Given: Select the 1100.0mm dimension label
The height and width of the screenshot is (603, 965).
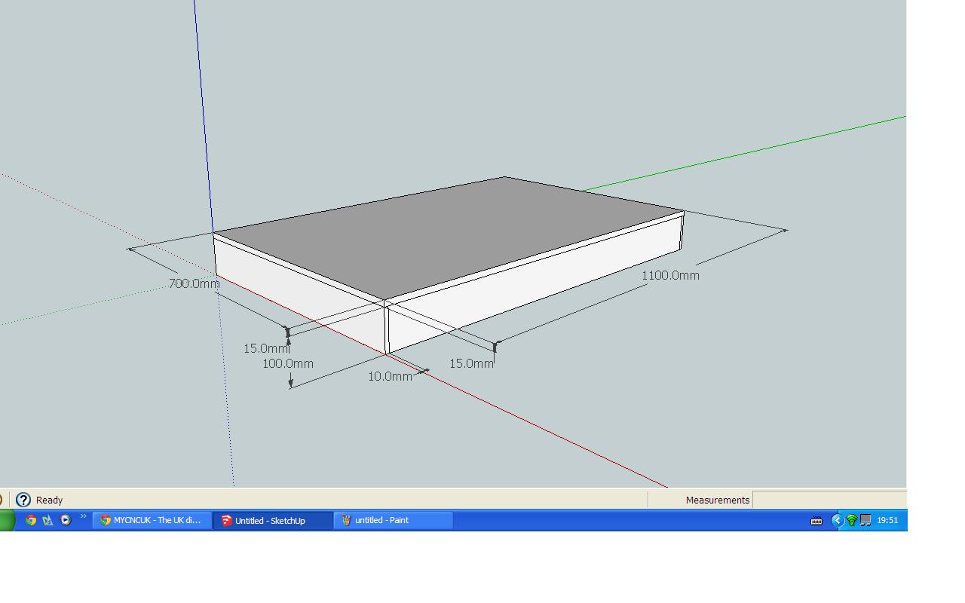Looking at the screenshot, I should pyautogui.click(x=670, y=276).
